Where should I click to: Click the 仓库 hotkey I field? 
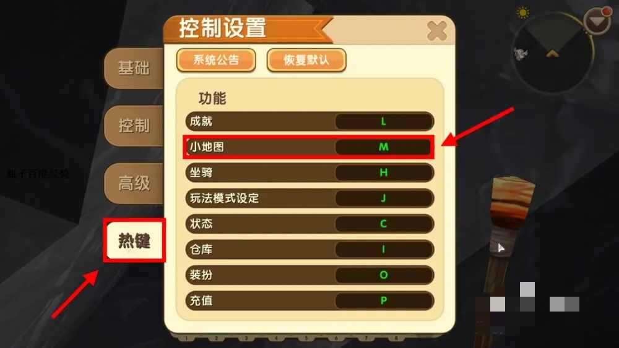pos(384,250)
